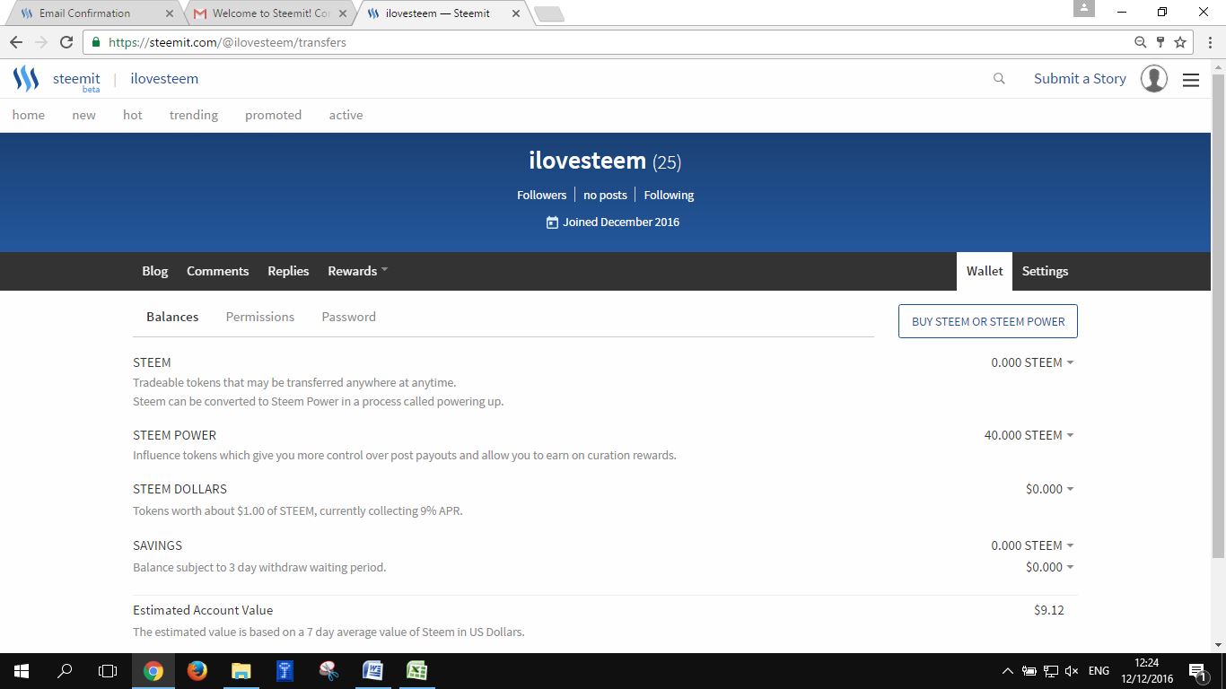Select the Password tab
Screen dimensions: 1226x689
coord(348,317)
